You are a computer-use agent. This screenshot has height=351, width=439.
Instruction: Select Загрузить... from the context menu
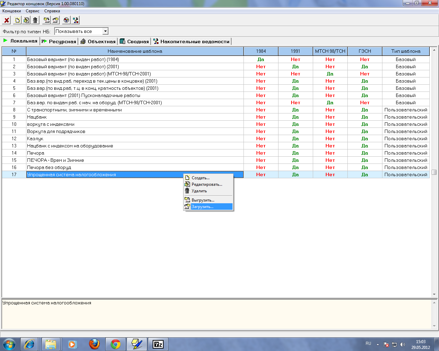point(202,207)
